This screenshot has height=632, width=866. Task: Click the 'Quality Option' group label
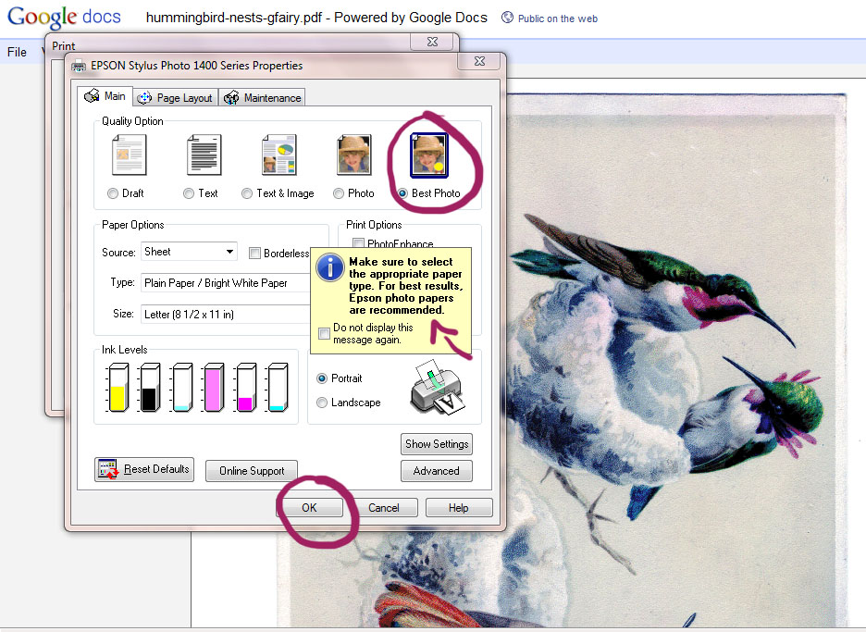tap(132, 121)
